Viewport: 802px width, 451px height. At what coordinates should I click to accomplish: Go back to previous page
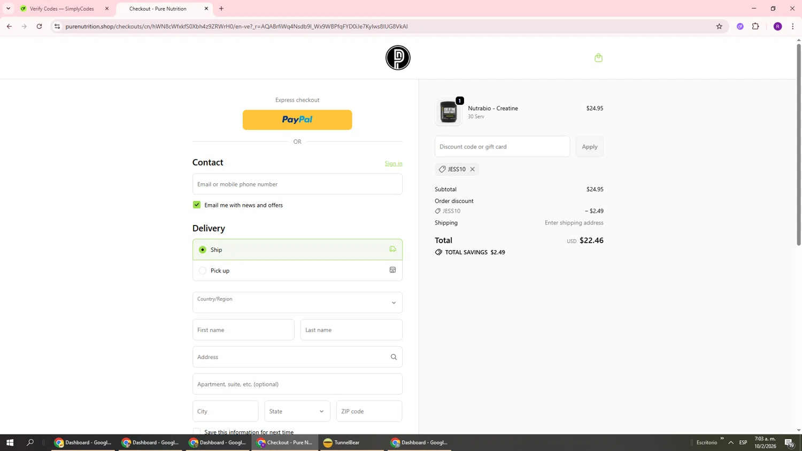pos(9,26)
